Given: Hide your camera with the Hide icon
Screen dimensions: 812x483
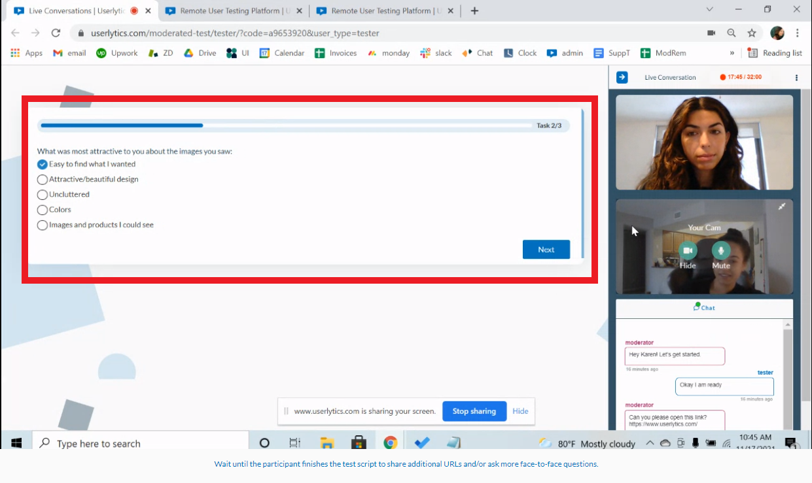Looking at the screenshot, I should click(x=688, y=251).
